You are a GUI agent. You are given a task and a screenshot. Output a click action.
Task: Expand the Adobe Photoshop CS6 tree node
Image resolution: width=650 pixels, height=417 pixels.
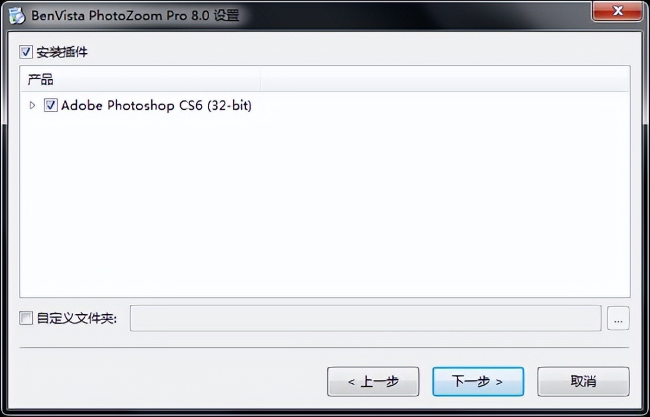pos(32,105)
